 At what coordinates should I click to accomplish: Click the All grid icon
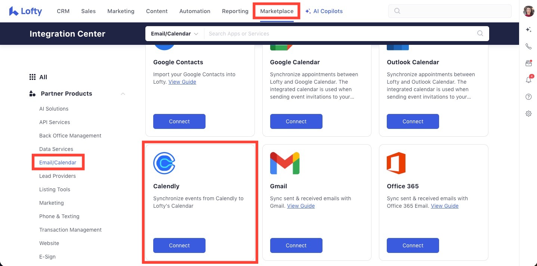click(33, 77)
